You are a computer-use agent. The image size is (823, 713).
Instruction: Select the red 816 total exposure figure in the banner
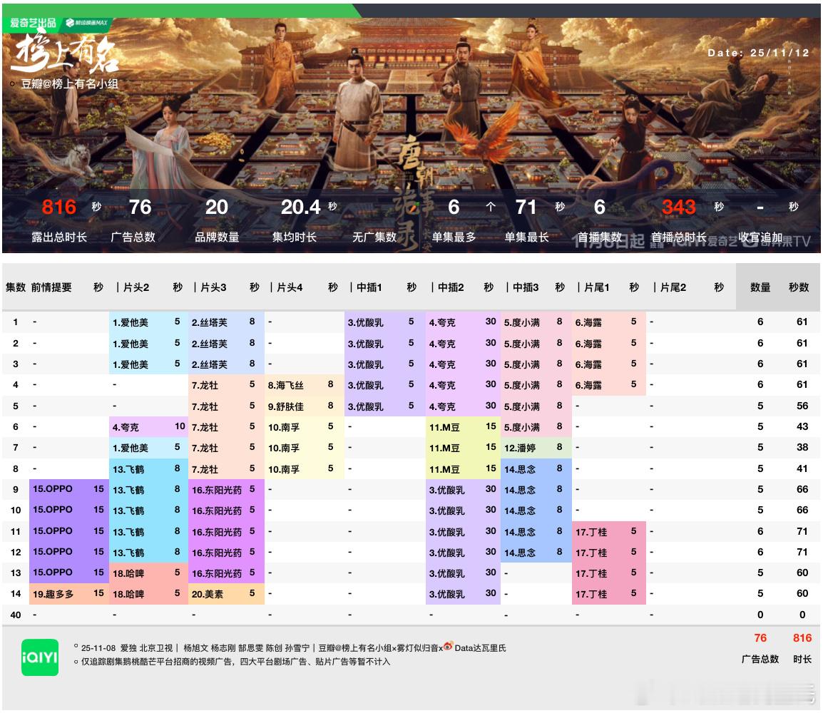click(58, 207)
